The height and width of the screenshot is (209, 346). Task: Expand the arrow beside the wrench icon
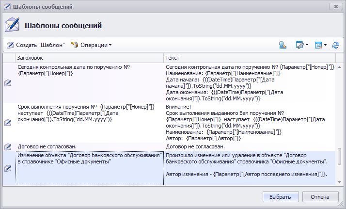307,45
